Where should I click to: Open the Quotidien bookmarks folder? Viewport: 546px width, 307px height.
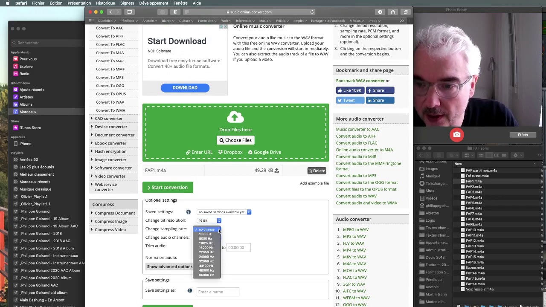click(106, 20)
